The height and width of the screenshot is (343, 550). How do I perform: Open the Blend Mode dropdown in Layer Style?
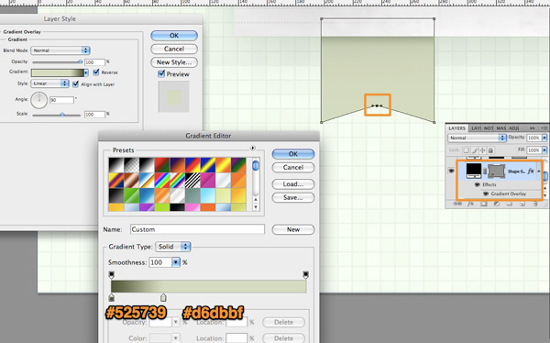click(60, 50)
